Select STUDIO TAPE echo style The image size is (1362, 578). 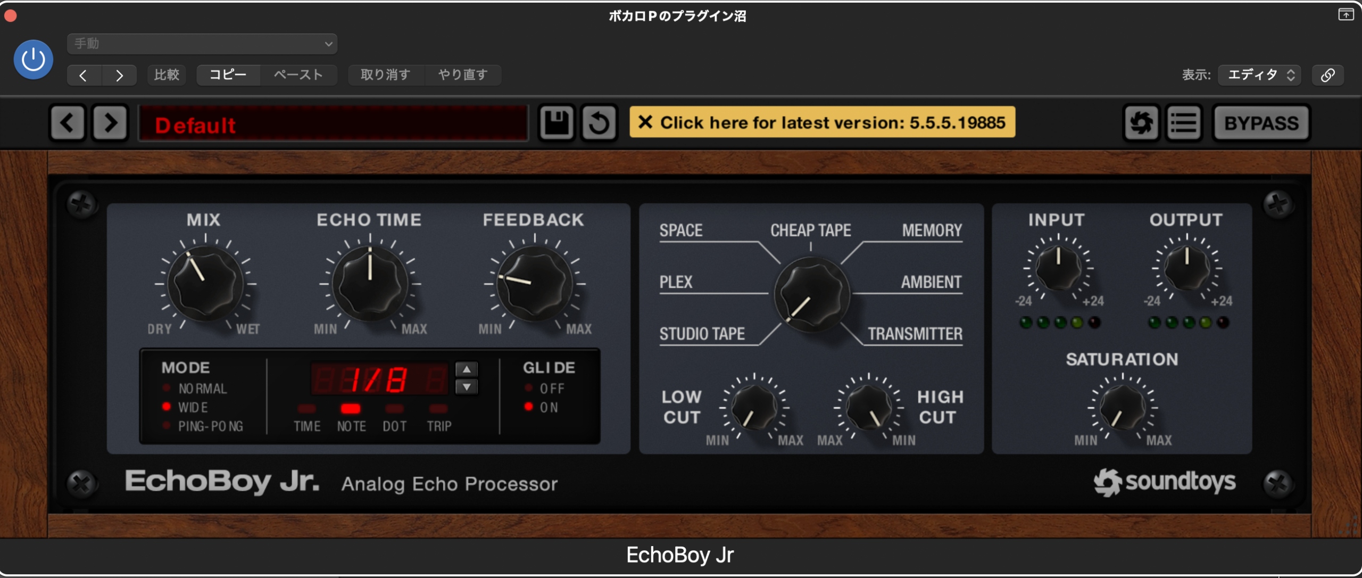[x=702, y=334]
